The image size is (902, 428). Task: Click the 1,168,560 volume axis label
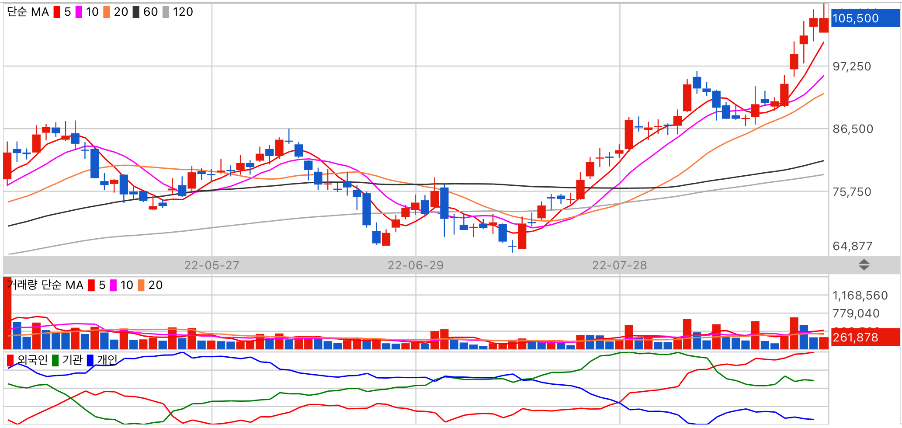pyautogui.click(x=860, y=296)
